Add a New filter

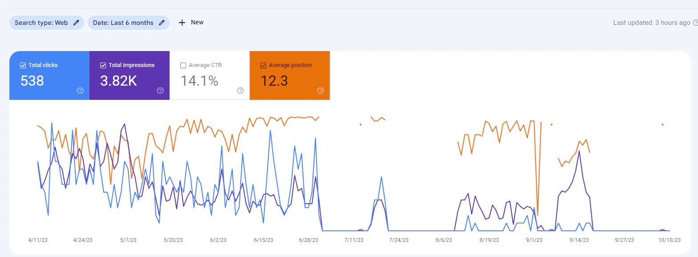191,23
